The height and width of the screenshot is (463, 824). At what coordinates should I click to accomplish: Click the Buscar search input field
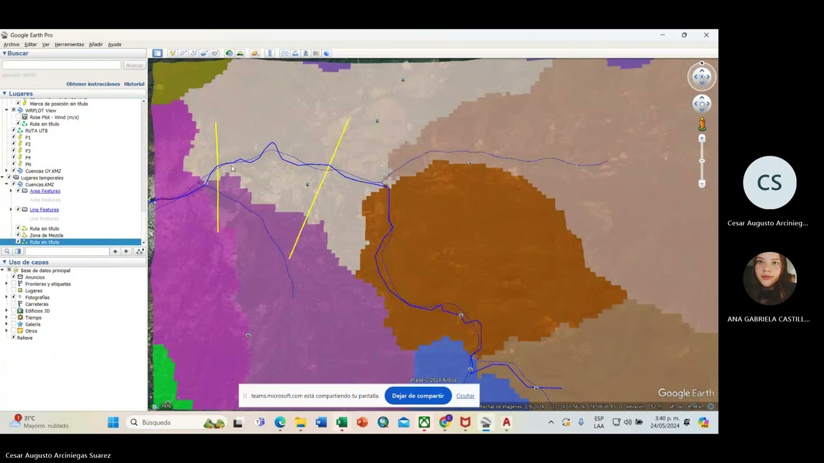pos(62,65)
